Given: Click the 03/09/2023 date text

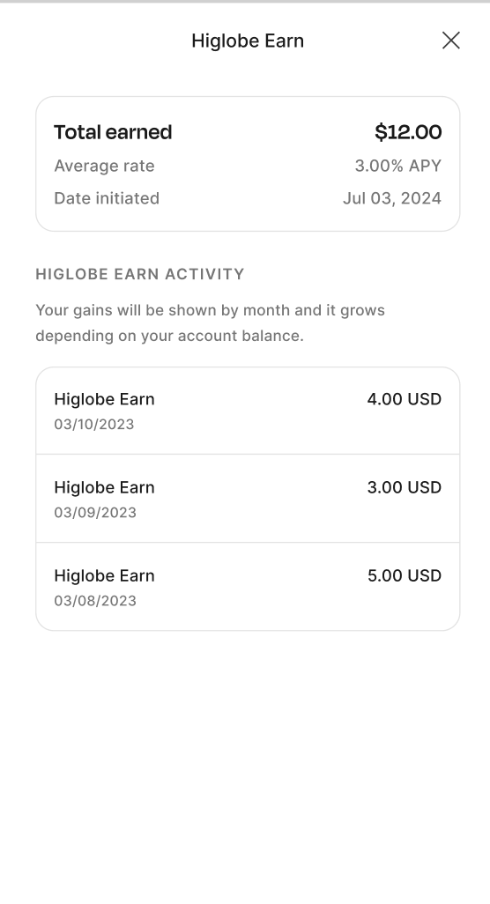Looking at the screenshot, I should [x=95, y=513].
